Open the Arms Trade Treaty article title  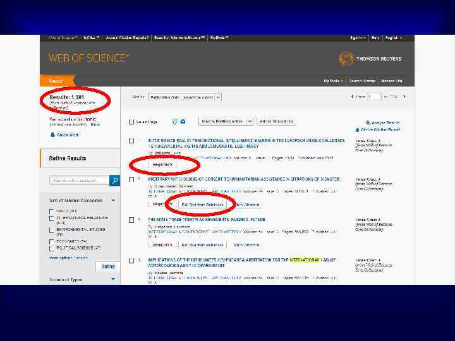click(x=206, y=220)
